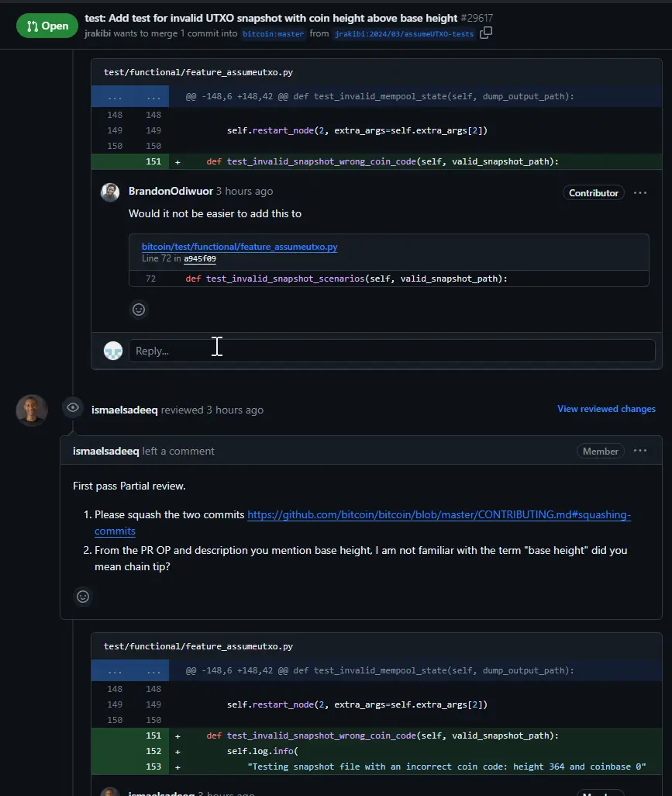
Task: Open emoji picker below ismaelsadeeq's review comment
Action: (x=83, y=597)
